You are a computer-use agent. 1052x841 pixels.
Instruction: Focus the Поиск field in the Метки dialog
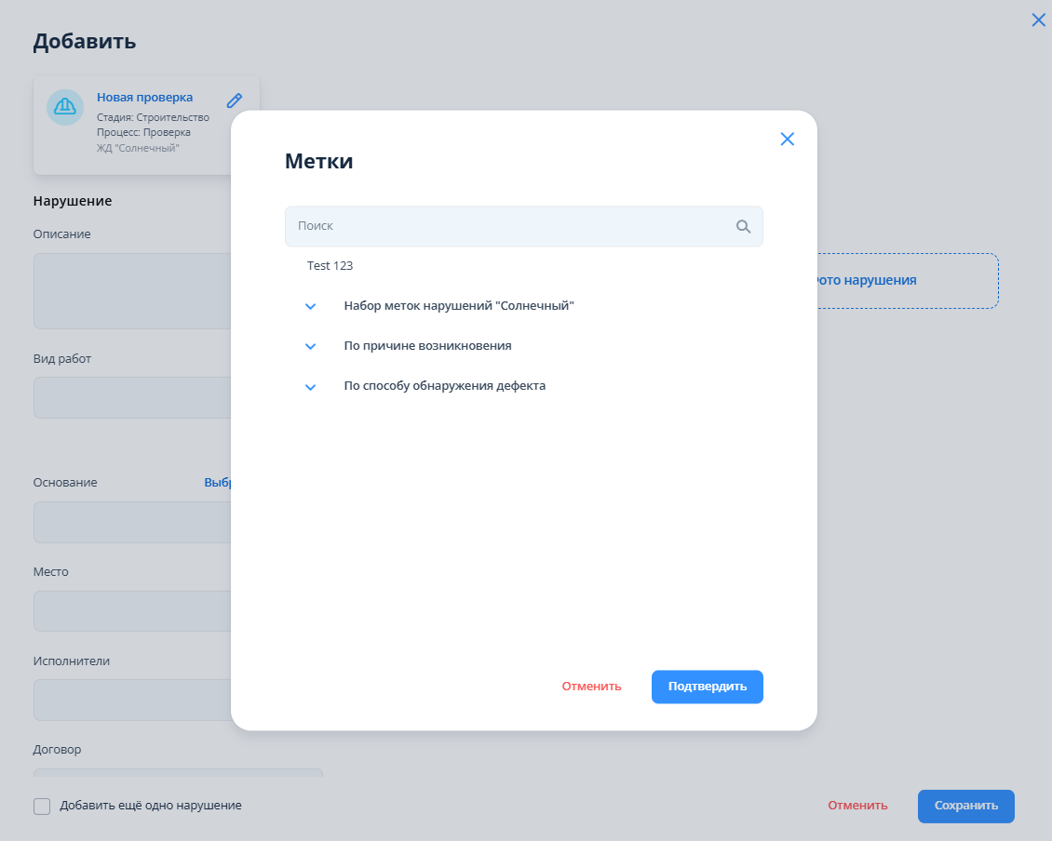click(507, 226)
